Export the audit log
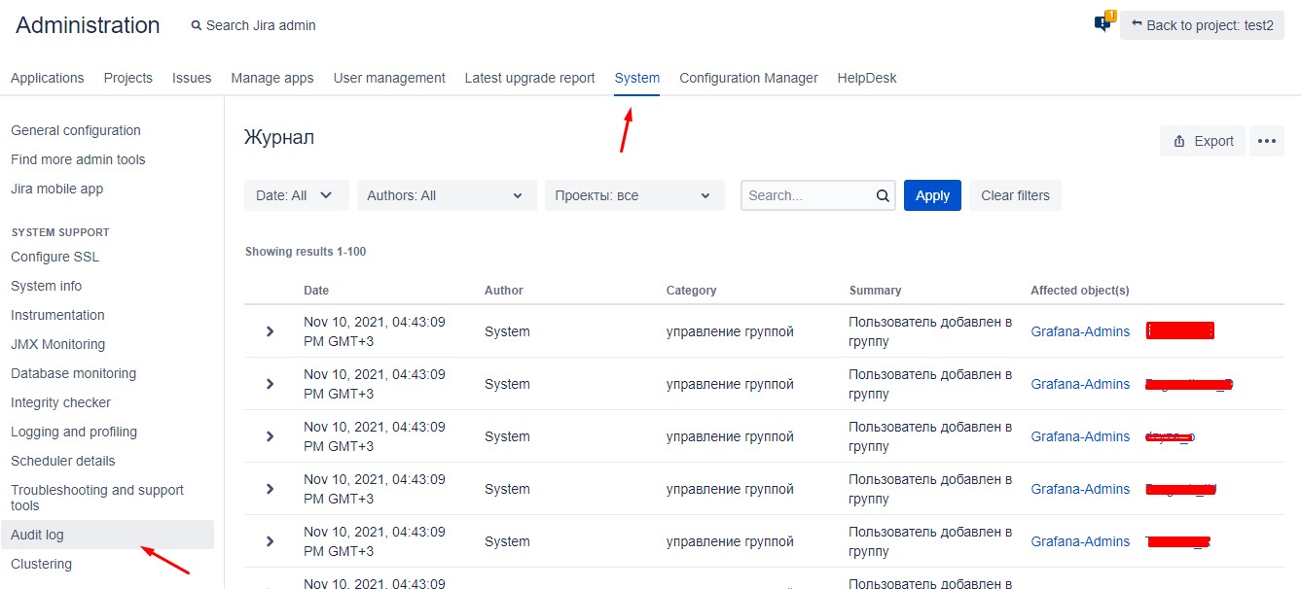 pyautogui.click(x=1203, y=141)
